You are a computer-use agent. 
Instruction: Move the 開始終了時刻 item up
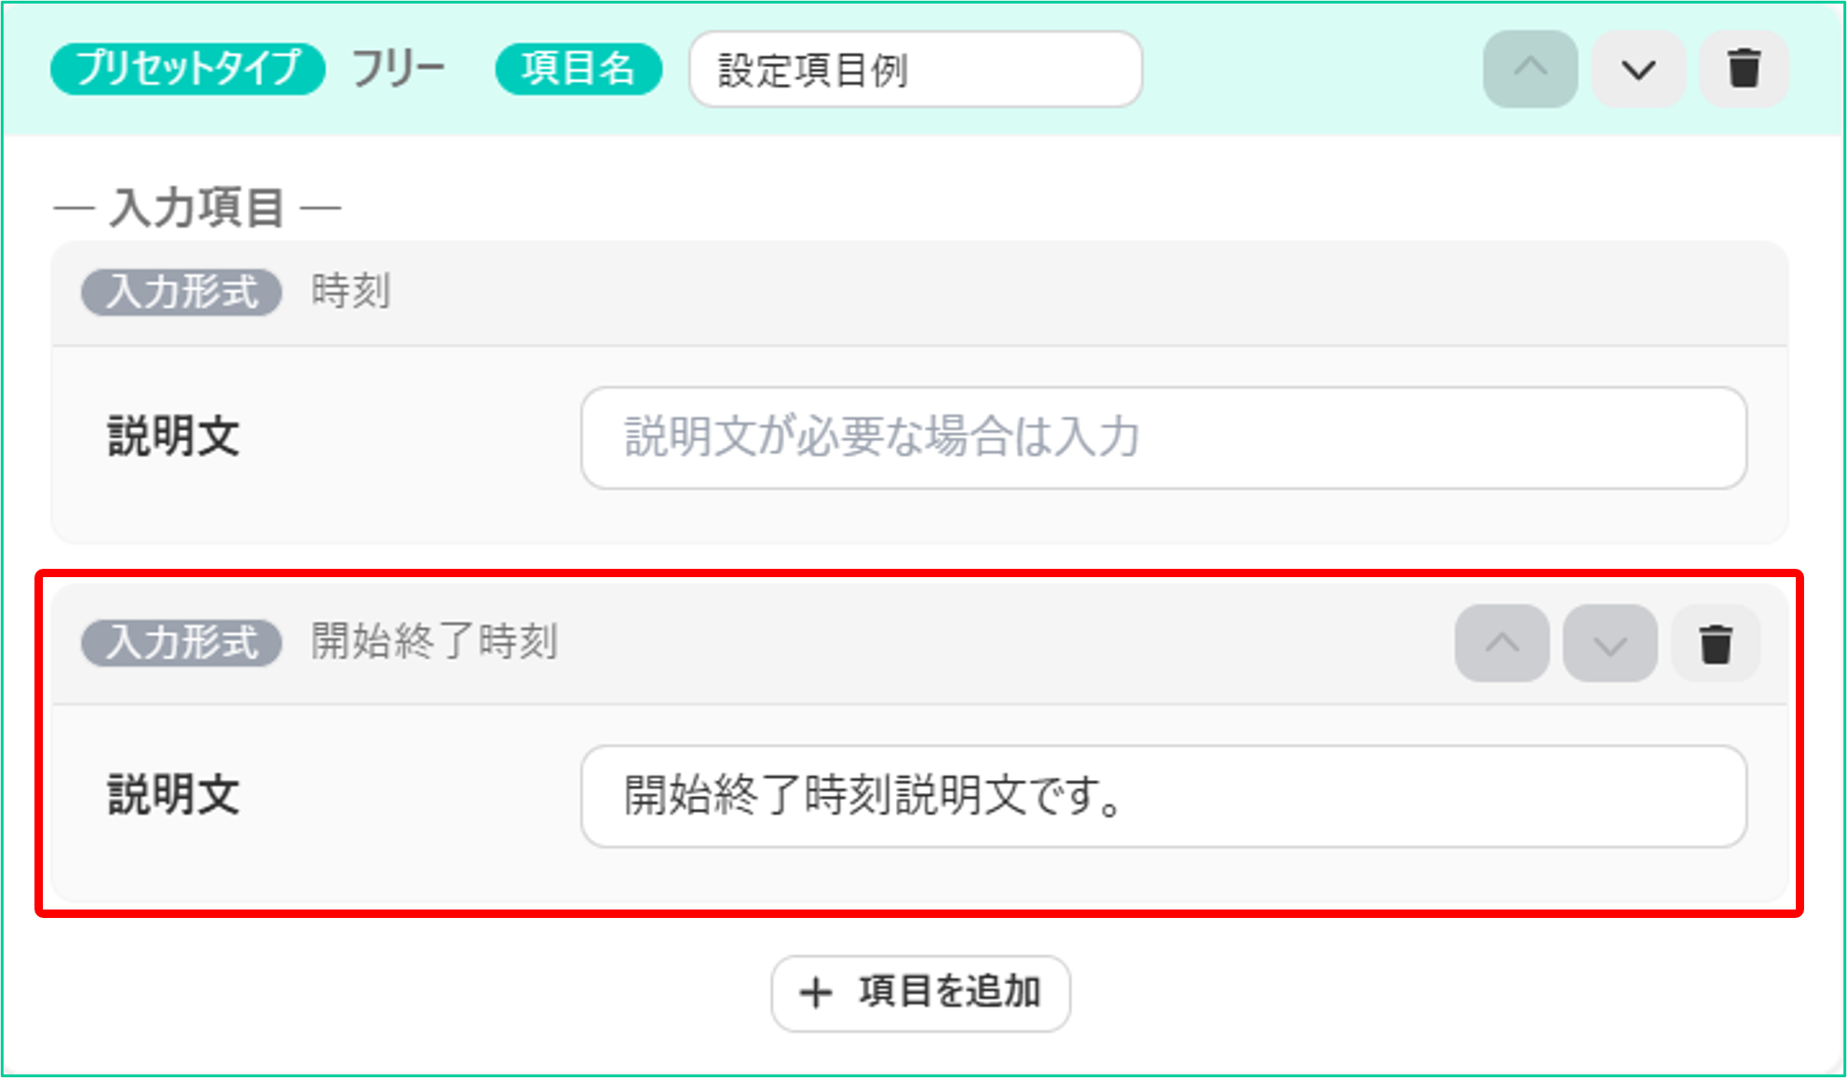pos(1502,643)
